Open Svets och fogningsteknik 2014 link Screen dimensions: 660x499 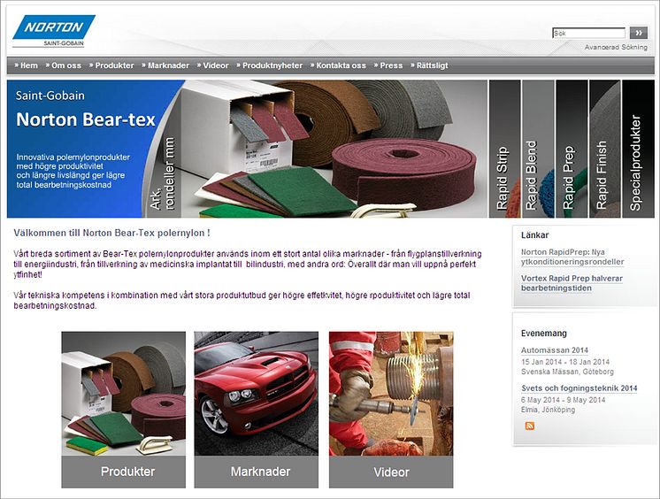tap(579, 388)
